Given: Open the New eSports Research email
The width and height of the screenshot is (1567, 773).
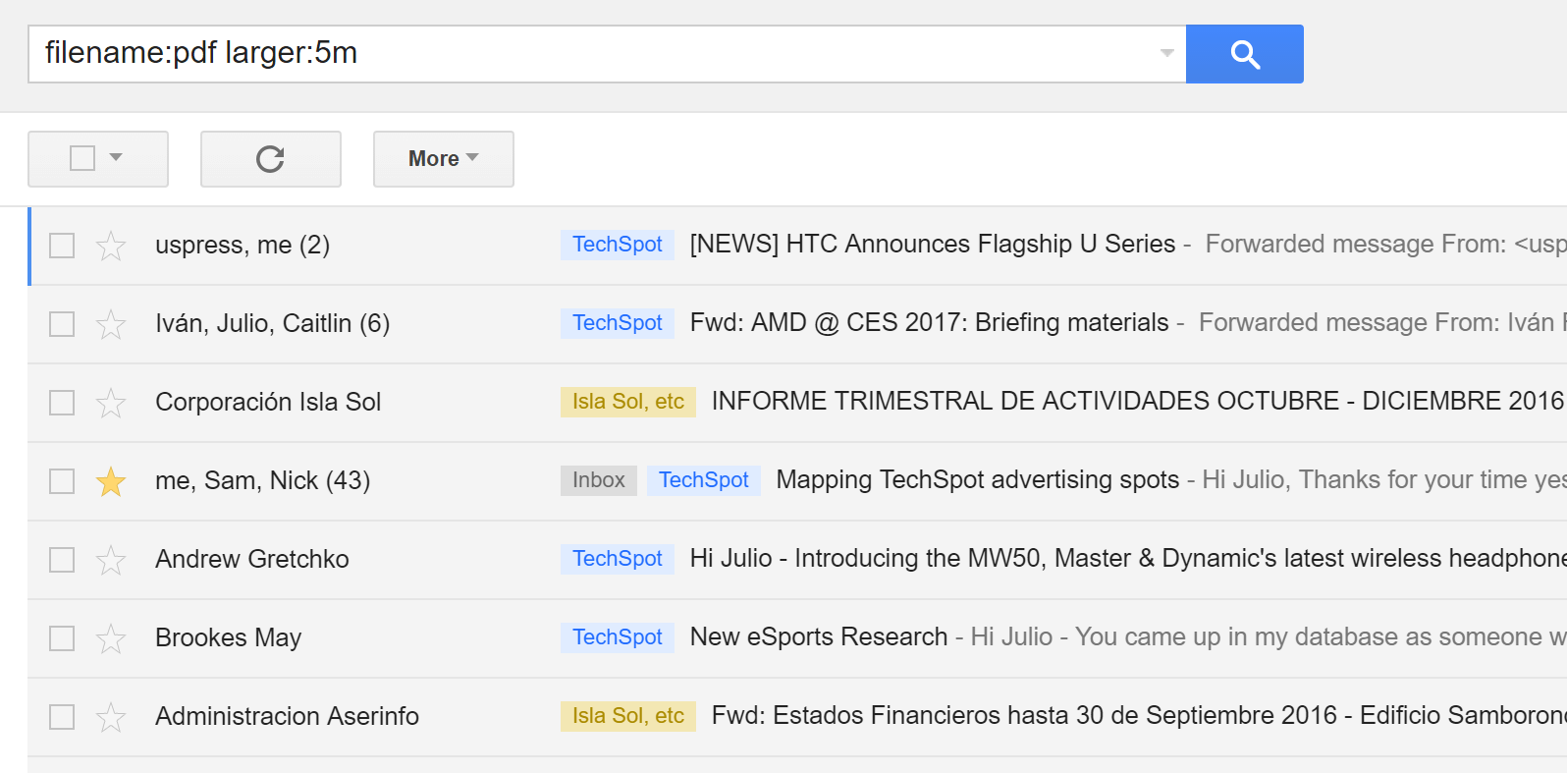Looking at the screenshot, I should click(819, 637).
